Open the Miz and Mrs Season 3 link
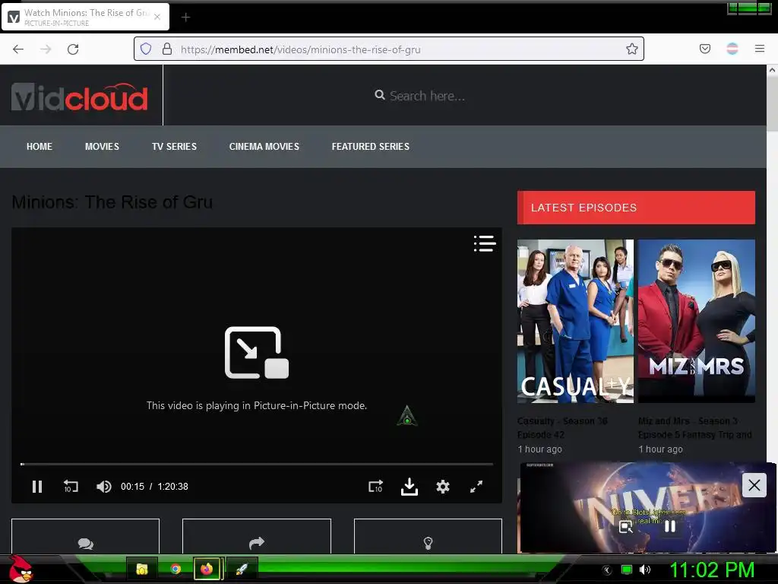 [x=694, y=427]
